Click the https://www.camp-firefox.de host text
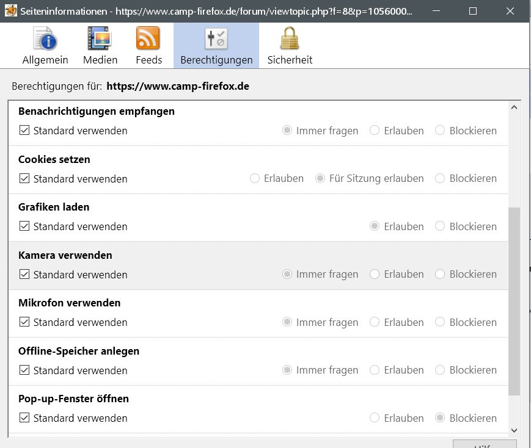The width and height of the screenshot is (531, 448). click(178, 86)
